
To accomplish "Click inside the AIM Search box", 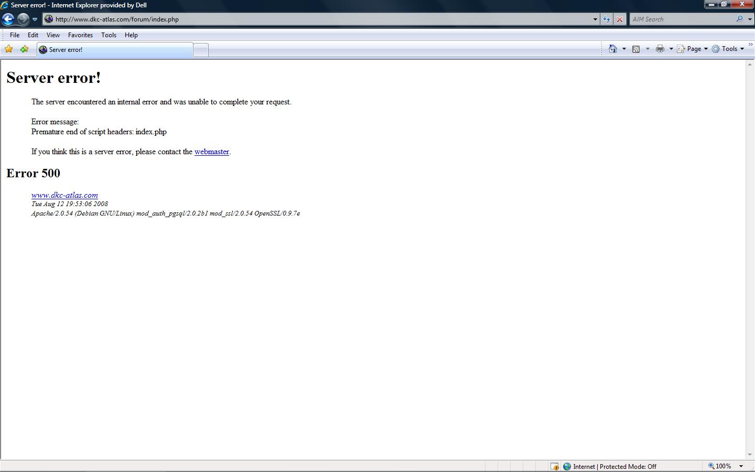I will [x=682, y=19].
